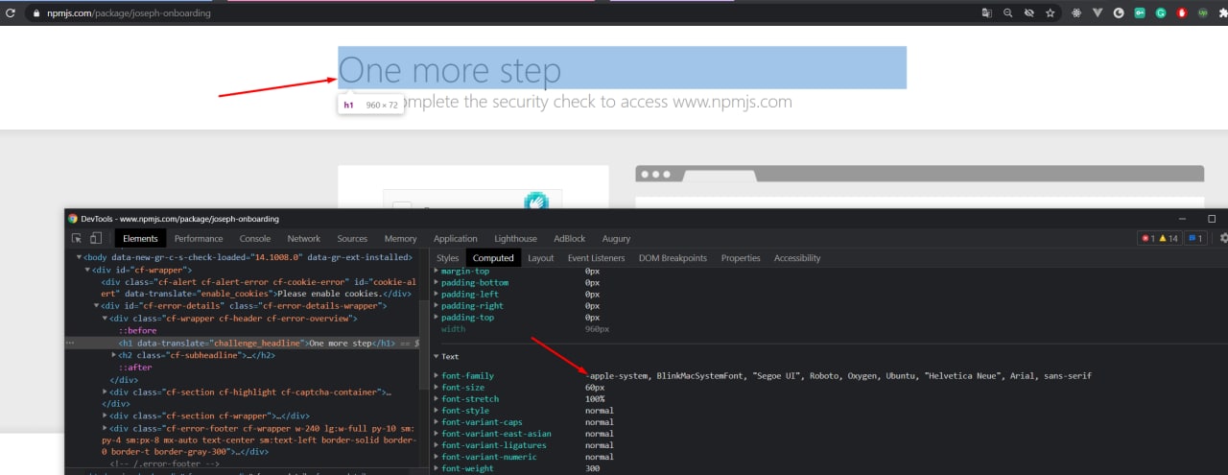Collapse the div id cf-wrapper node

click(88, 271)
